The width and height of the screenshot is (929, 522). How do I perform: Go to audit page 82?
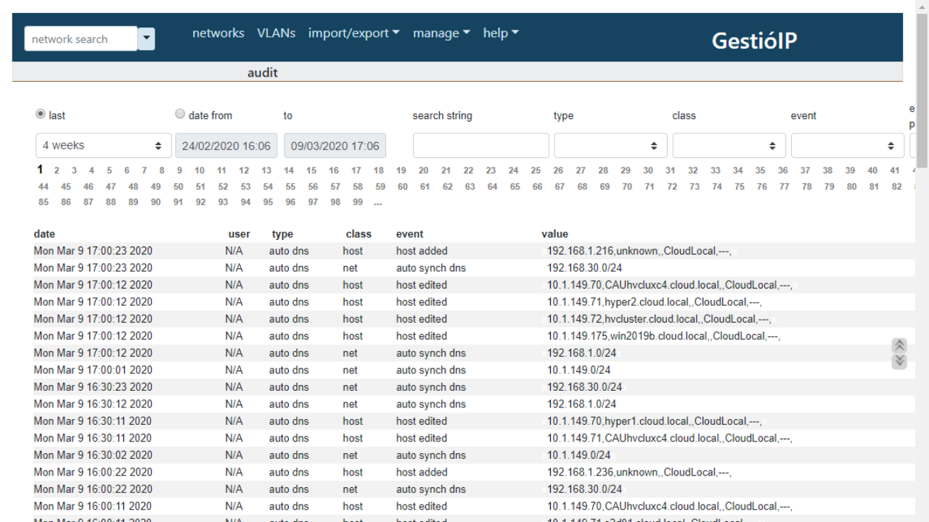(897, 186)
